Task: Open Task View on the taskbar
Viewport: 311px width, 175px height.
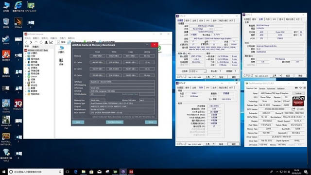Action: (68, 172)
